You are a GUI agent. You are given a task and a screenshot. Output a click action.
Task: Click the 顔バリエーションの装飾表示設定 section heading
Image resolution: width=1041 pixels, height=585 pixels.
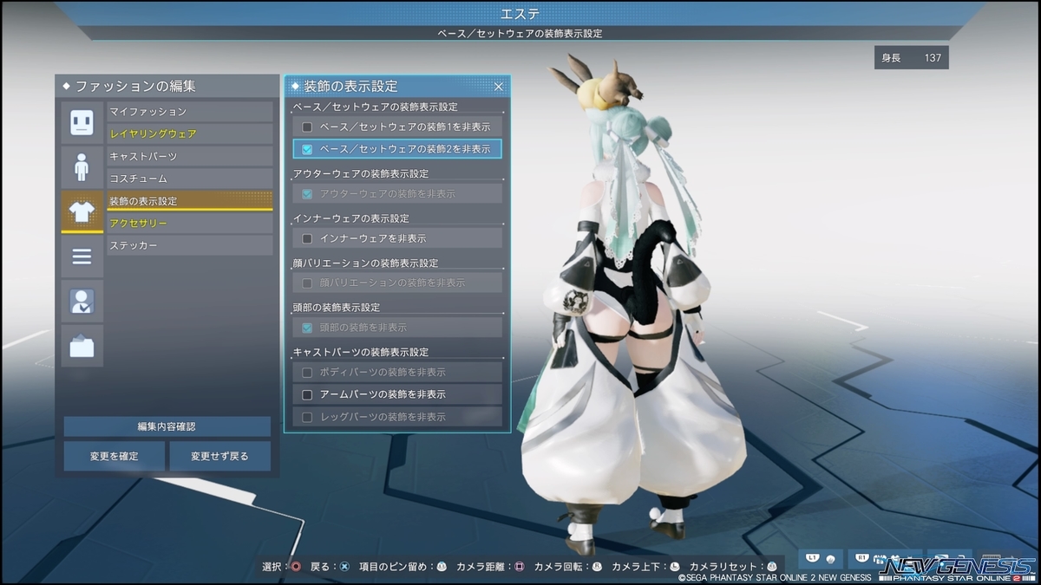coord(366,263)
